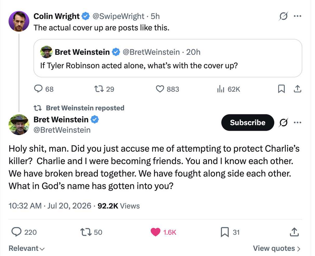Unlike the main post with 1.6K likes
The height and width of the screenshot is (256, 315).
coord(156,232)
